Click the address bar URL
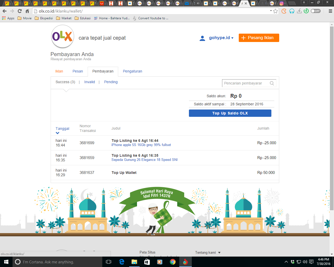Screen dimensions: 334x267 coord(61,11)
